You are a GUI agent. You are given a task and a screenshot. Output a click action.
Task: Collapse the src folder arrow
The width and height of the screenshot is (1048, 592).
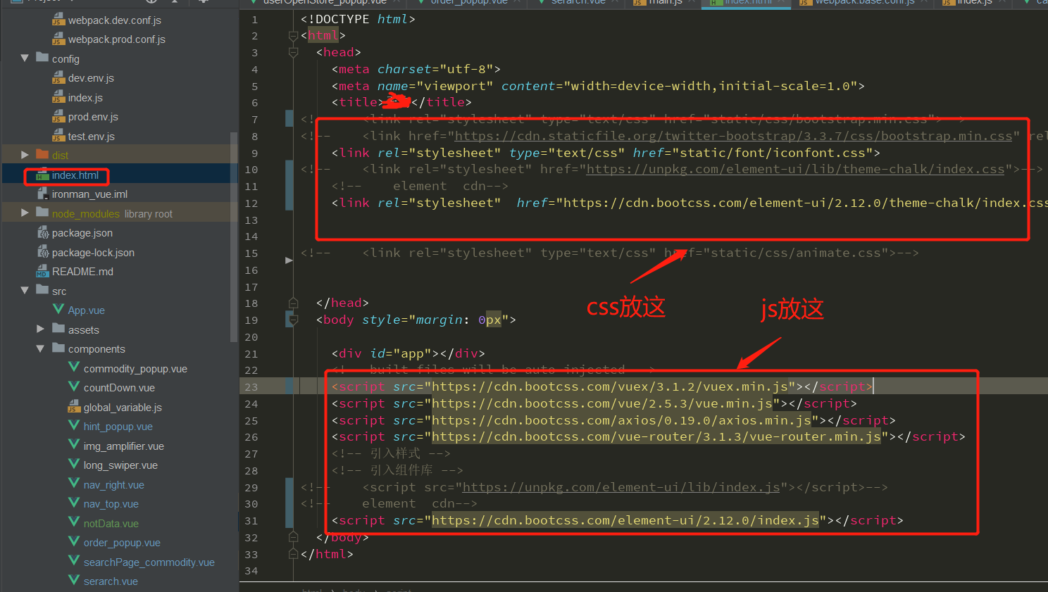25,290
